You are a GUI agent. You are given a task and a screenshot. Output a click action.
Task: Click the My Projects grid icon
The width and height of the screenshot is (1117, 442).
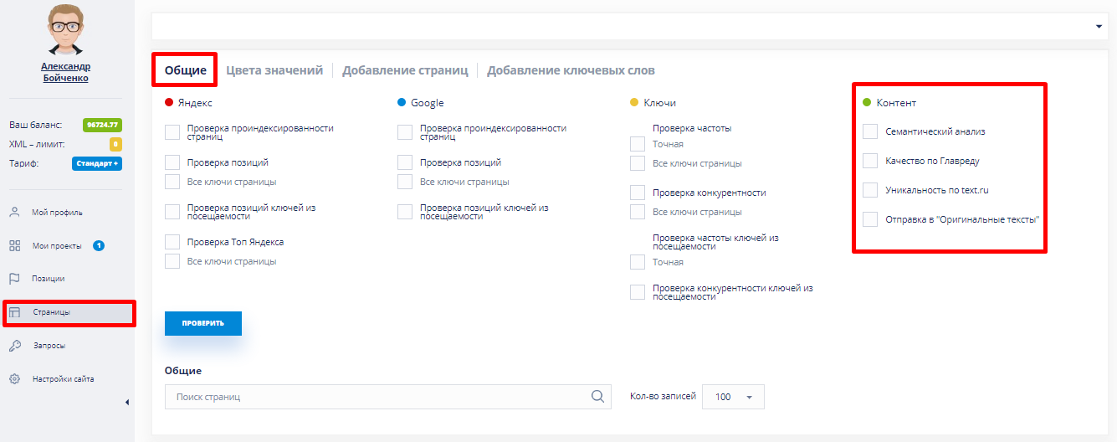point(14,245)
